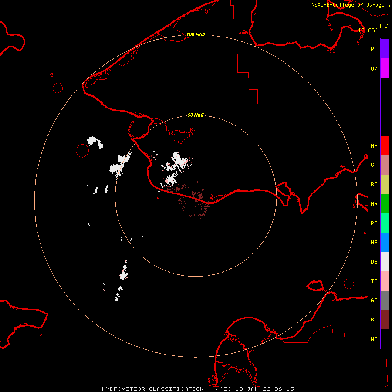Screen dimensions: 392x392
Task: Click the gray GC legend swatch
Action: (385, 300)
